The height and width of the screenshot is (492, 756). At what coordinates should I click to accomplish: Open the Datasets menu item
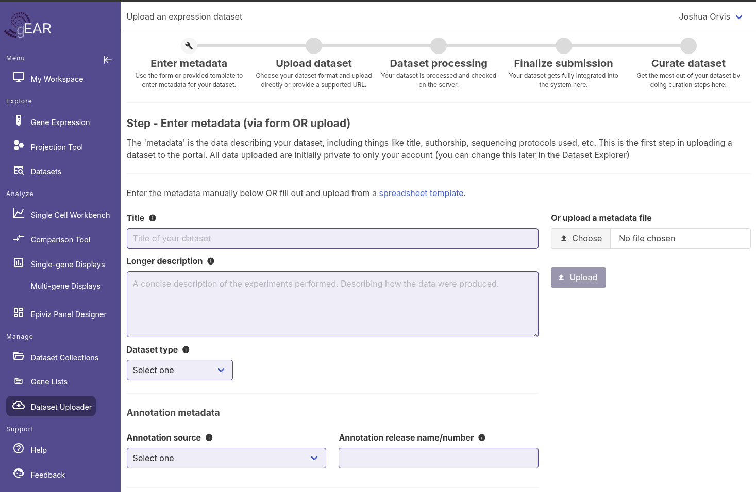46,172
